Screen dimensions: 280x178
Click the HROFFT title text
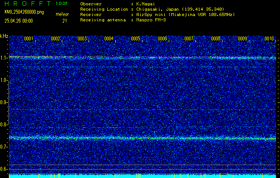coord(28,4)
